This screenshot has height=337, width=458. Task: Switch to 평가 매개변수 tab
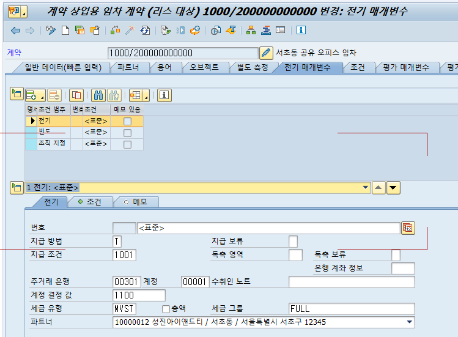coord(406,67)
